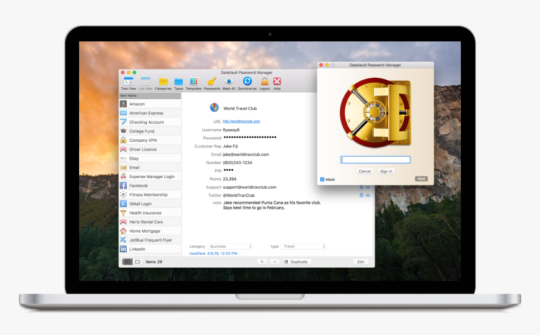Click the phone number (800)243-1234
The image size is (540, 335).
pos(237,162)
